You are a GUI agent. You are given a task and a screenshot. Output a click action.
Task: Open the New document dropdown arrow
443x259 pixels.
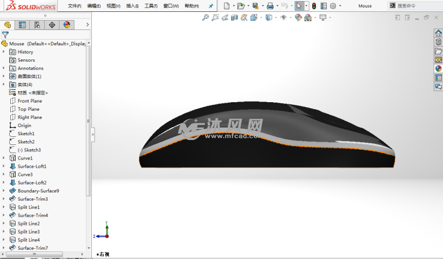(233, 5)
